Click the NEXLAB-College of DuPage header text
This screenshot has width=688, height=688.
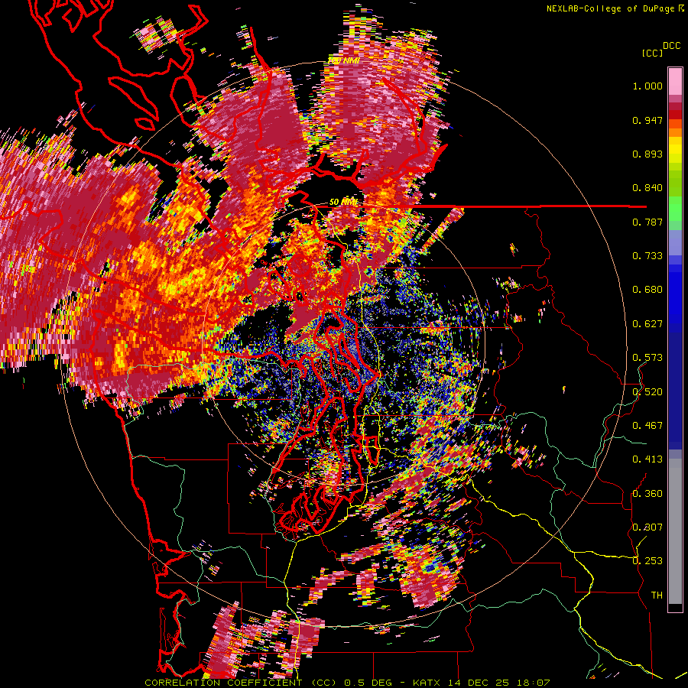(x=612, y=8)
